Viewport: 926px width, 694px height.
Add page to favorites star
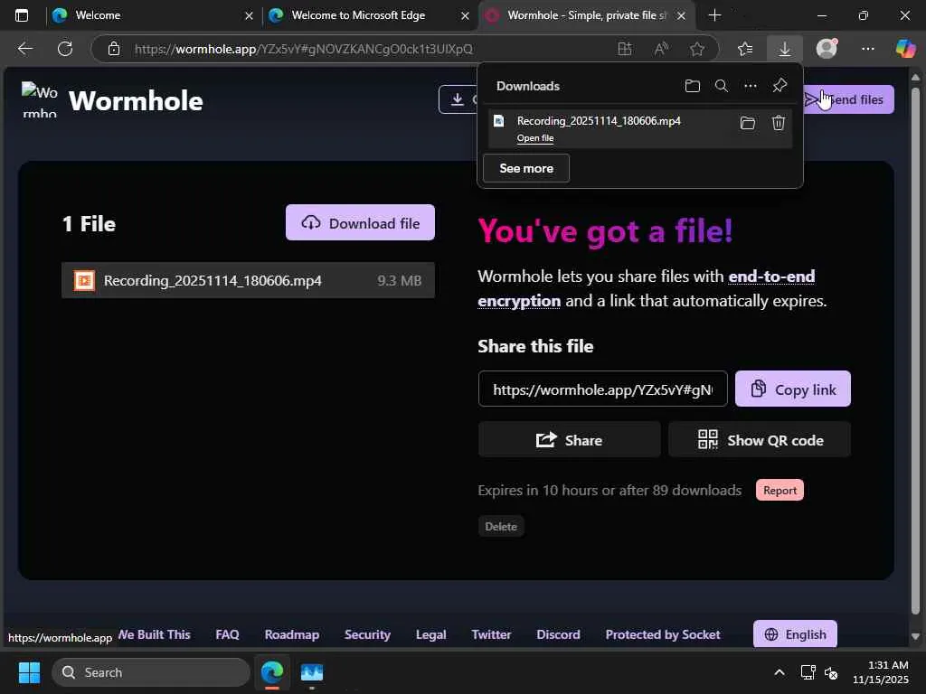pyautogui.click(x=697, y=49)
